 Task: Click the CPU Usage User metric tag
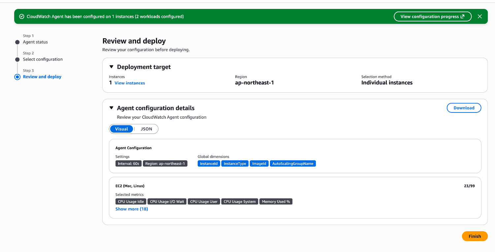[x=204, y=202]
